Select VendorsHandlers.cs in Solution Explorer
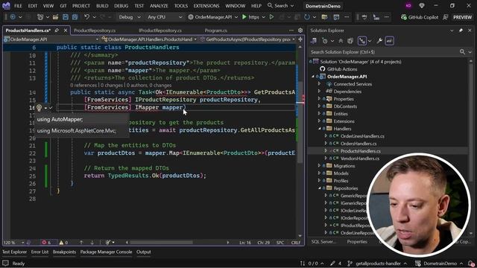This screenshot has width=477, height=268. (360, 159)
